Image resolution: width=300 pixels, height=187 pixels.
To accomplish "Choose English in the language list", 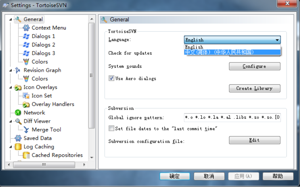I will (232, 47).
